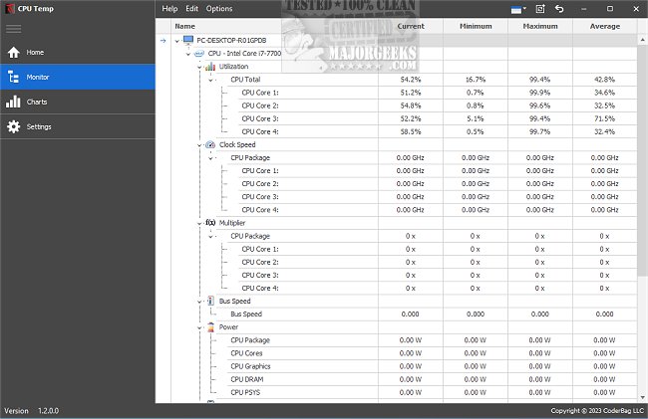Viewport: 648px width, 419px height.
Task: Click the screenshot capture icon in title bar
Action: coord(540,9)
